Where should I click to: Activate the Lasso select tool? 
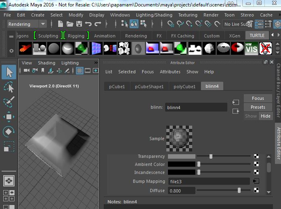(9, 87)
